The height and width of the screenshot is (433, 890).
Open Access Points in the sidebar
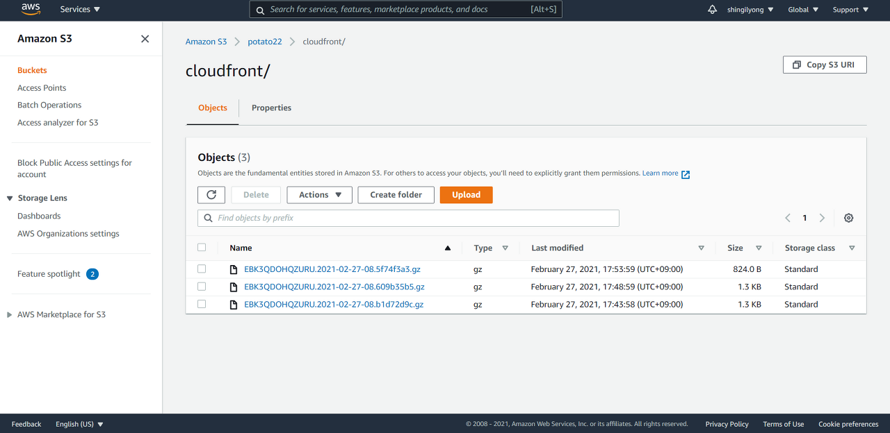coord(42,88)
